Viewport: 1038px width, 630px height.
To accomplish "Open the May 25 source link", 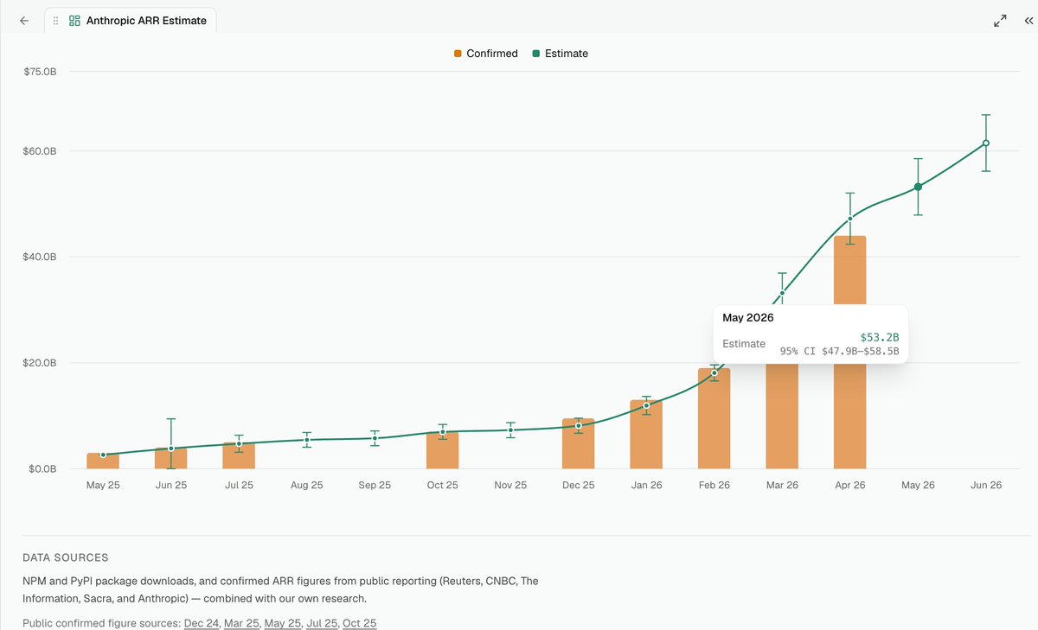I will point(281,623).
